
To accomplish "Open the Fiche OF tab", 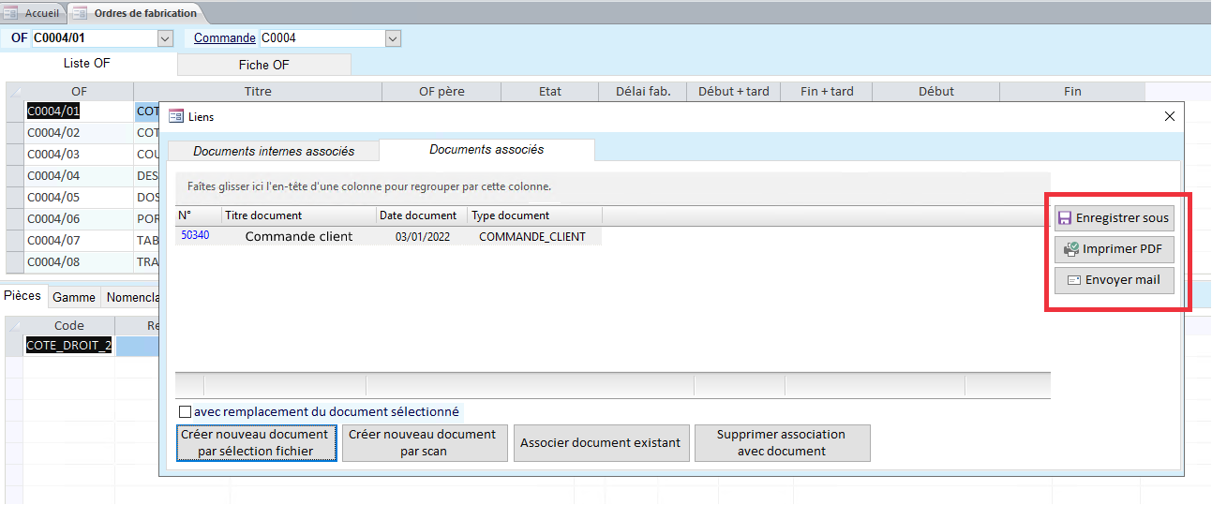I will [263, 65].
